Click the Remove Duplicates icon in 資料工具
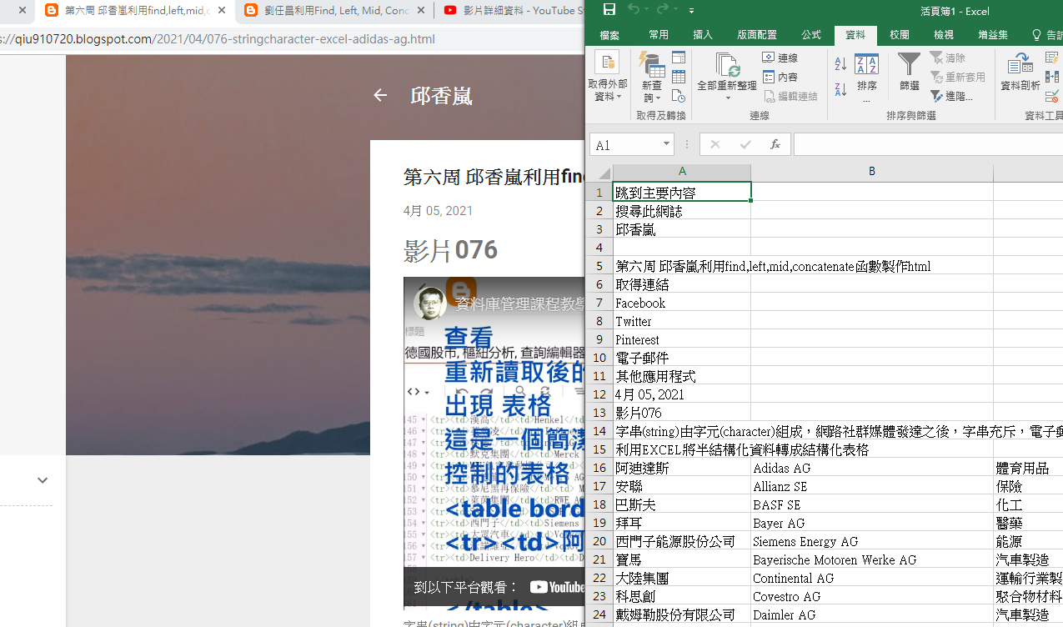The height and width of the screenshot is (627, 1063). point(1052,77)
